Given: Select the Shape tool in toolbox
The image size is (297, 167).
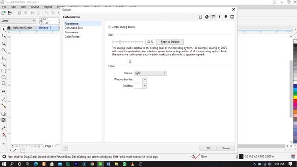Looking at the screenshot, I should (x=3, y=36).
